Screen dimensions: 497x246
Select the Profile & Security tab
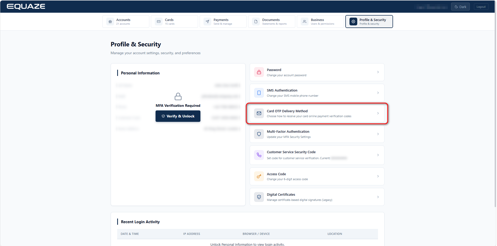(369, 22)
